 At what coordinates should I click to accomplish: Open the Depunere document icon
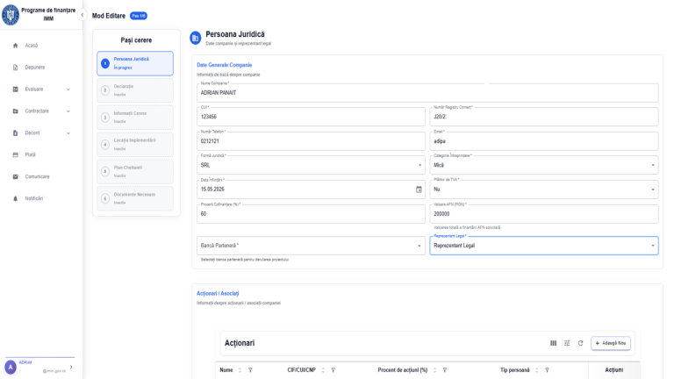16,68
